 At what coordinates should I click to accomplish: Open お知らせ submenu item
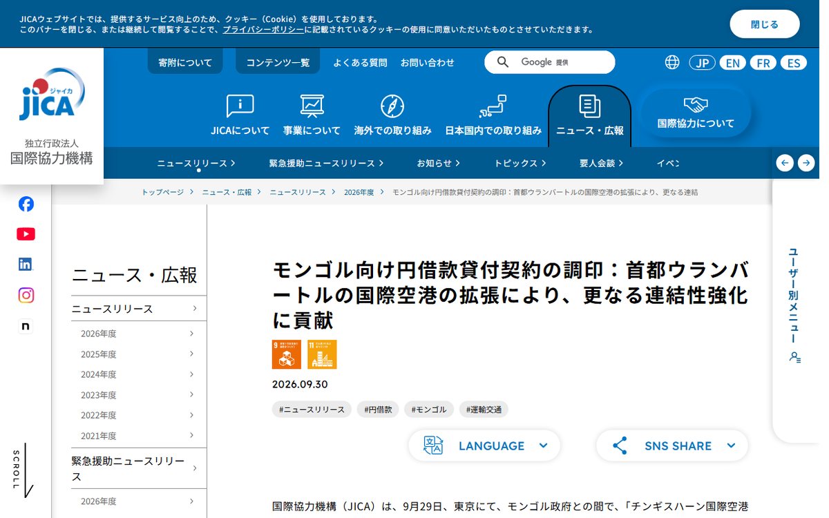click(x=438, y=163)
